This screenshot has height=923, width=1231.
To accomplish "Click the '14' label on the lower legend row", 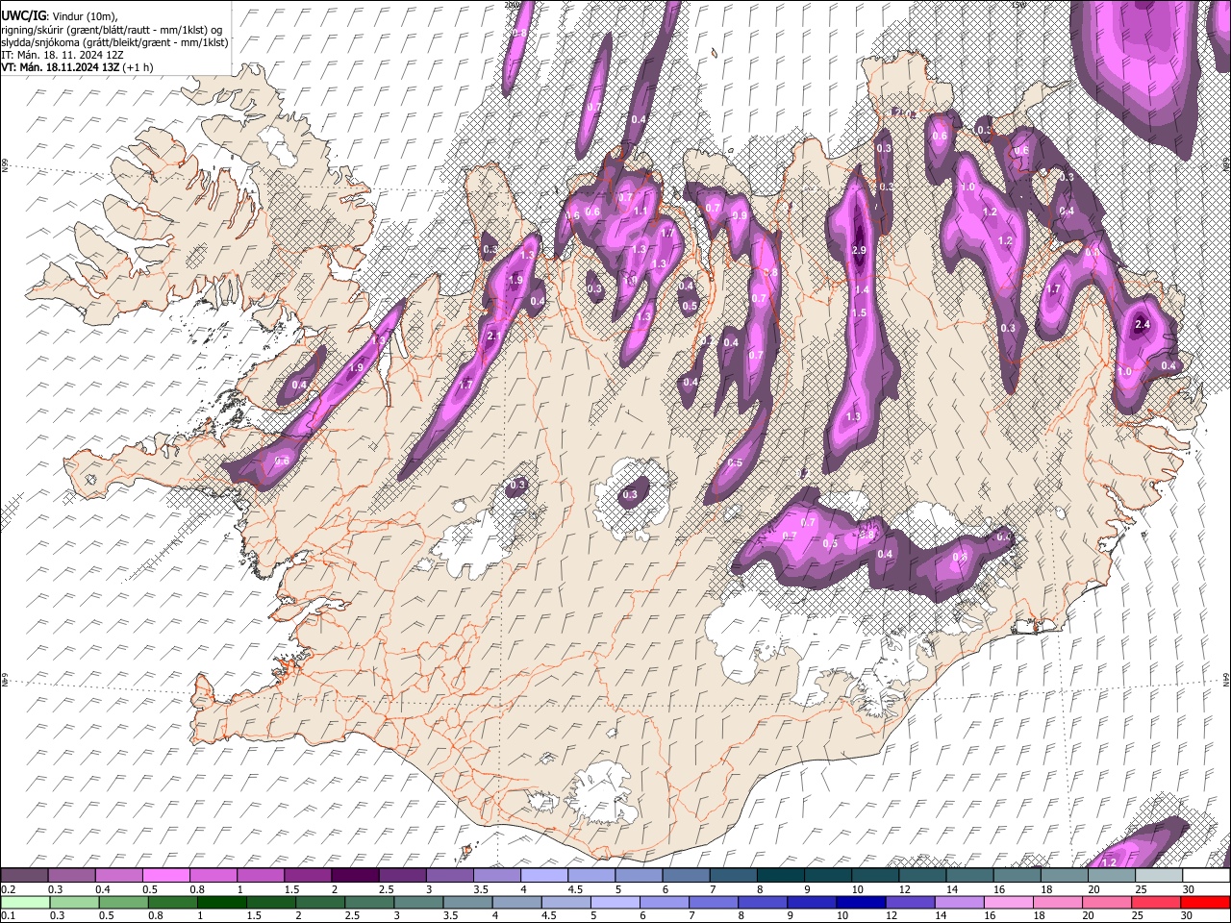I will (x=942, y=915).
